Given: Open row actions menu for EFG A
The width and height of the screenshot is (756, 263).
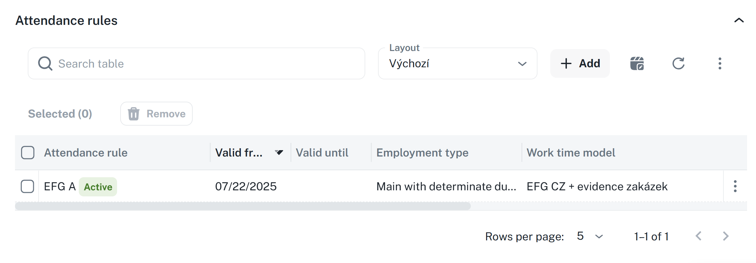Looking at the screenshot, I should (x=735, y=186).
